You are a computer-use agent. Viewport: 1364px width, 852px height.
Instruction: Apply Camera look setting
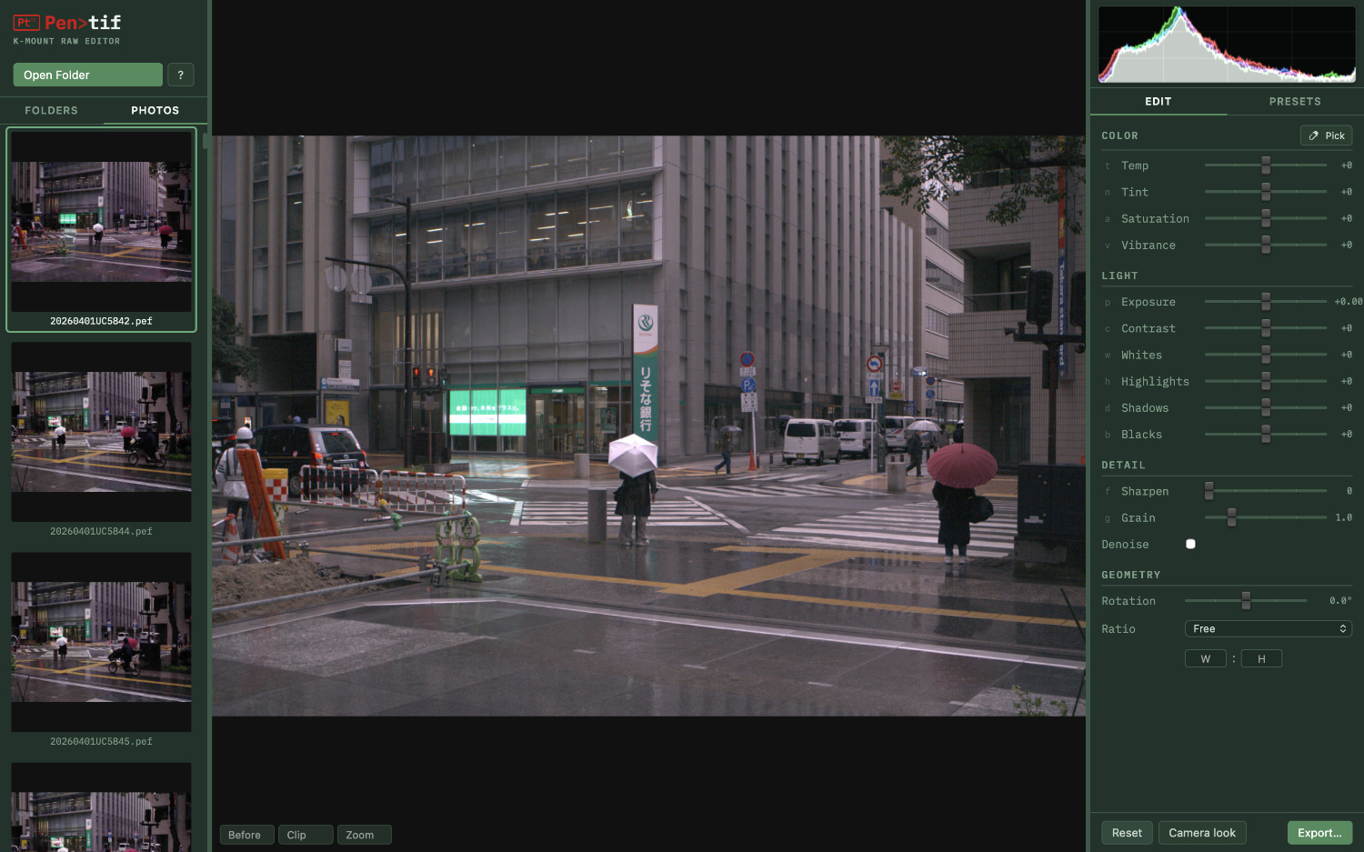pyautogui.click(x=1201, y=833)
